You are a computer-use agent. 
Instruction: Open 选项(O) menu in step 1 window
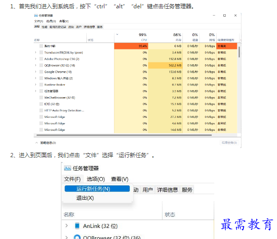[51, 21]
